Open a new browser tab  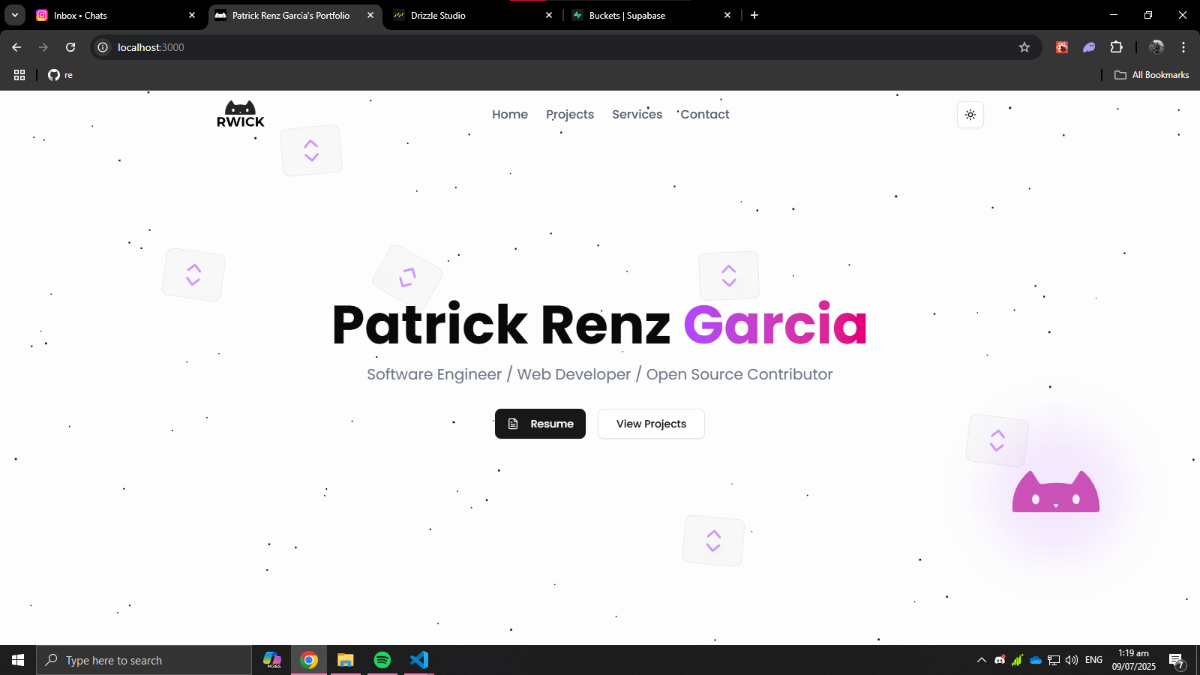pos(754,15)
